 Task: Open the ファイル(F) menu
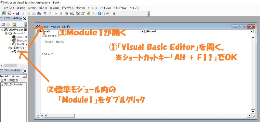[8, 8]
